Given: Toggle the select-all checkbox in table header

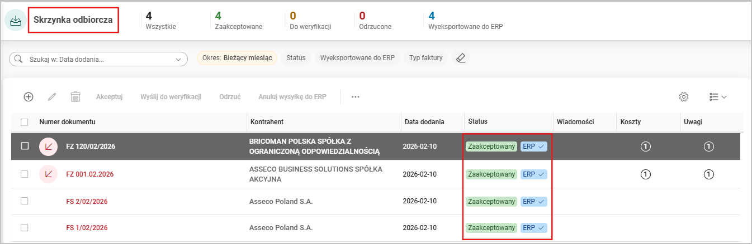Looking at the screenshot, I should [x=25, y=122].
